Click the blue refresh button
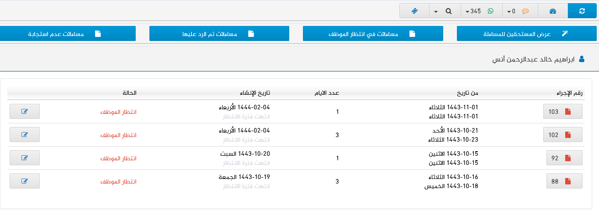599x214 pixels. tap(582, 11)
